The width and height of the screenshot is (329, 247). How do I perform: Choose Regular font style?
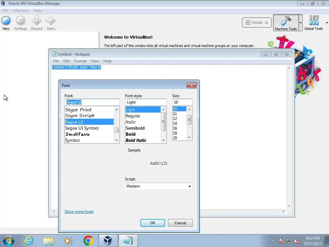(x=143, y=116)
